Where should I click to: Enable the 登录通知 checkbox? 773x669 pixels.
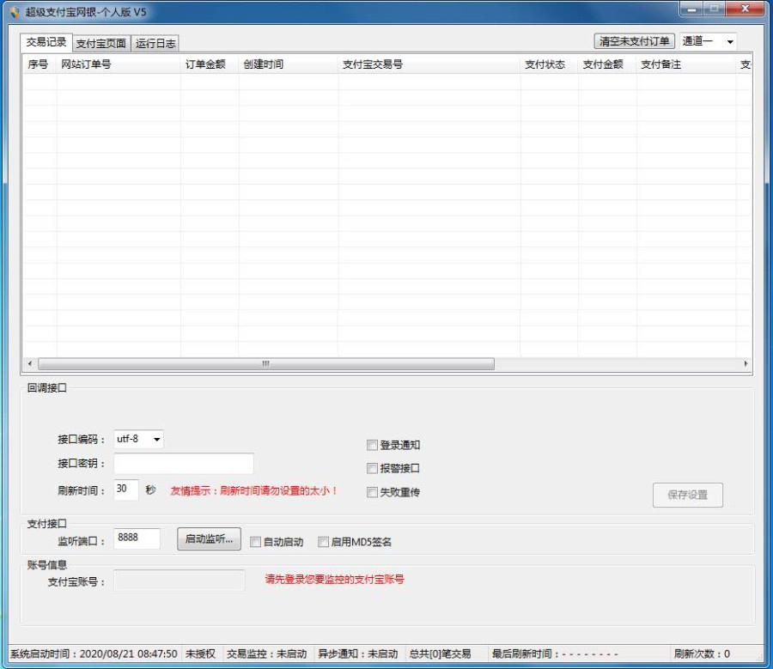(371, 445)
